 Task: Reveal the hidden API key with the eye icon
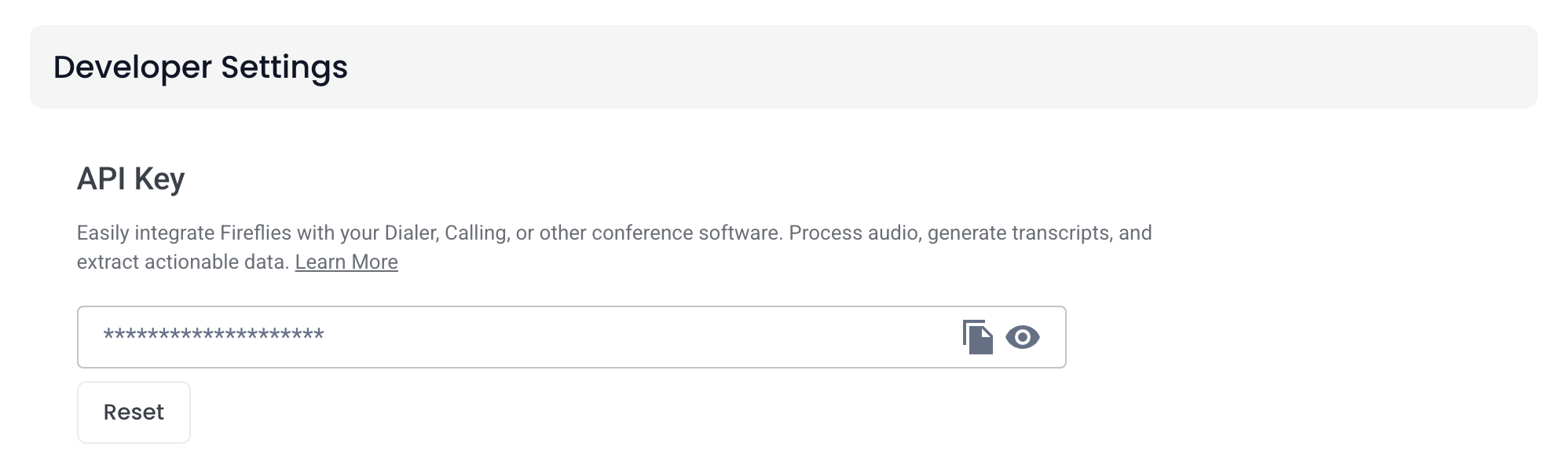click(x=1023, y=337)
